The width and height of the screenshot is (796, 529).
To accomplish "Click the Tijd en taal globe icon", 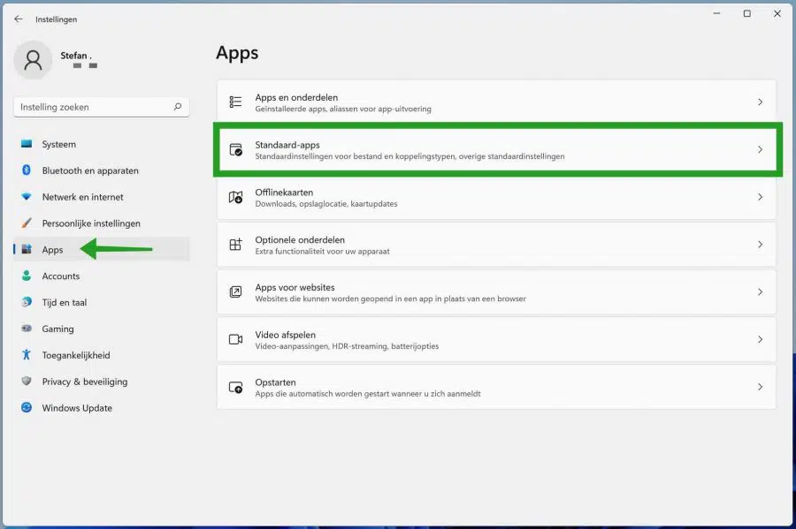I will (x=27, y=302).
